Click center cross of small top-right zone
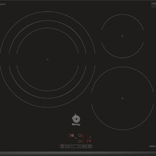 [x=123, y=36]
